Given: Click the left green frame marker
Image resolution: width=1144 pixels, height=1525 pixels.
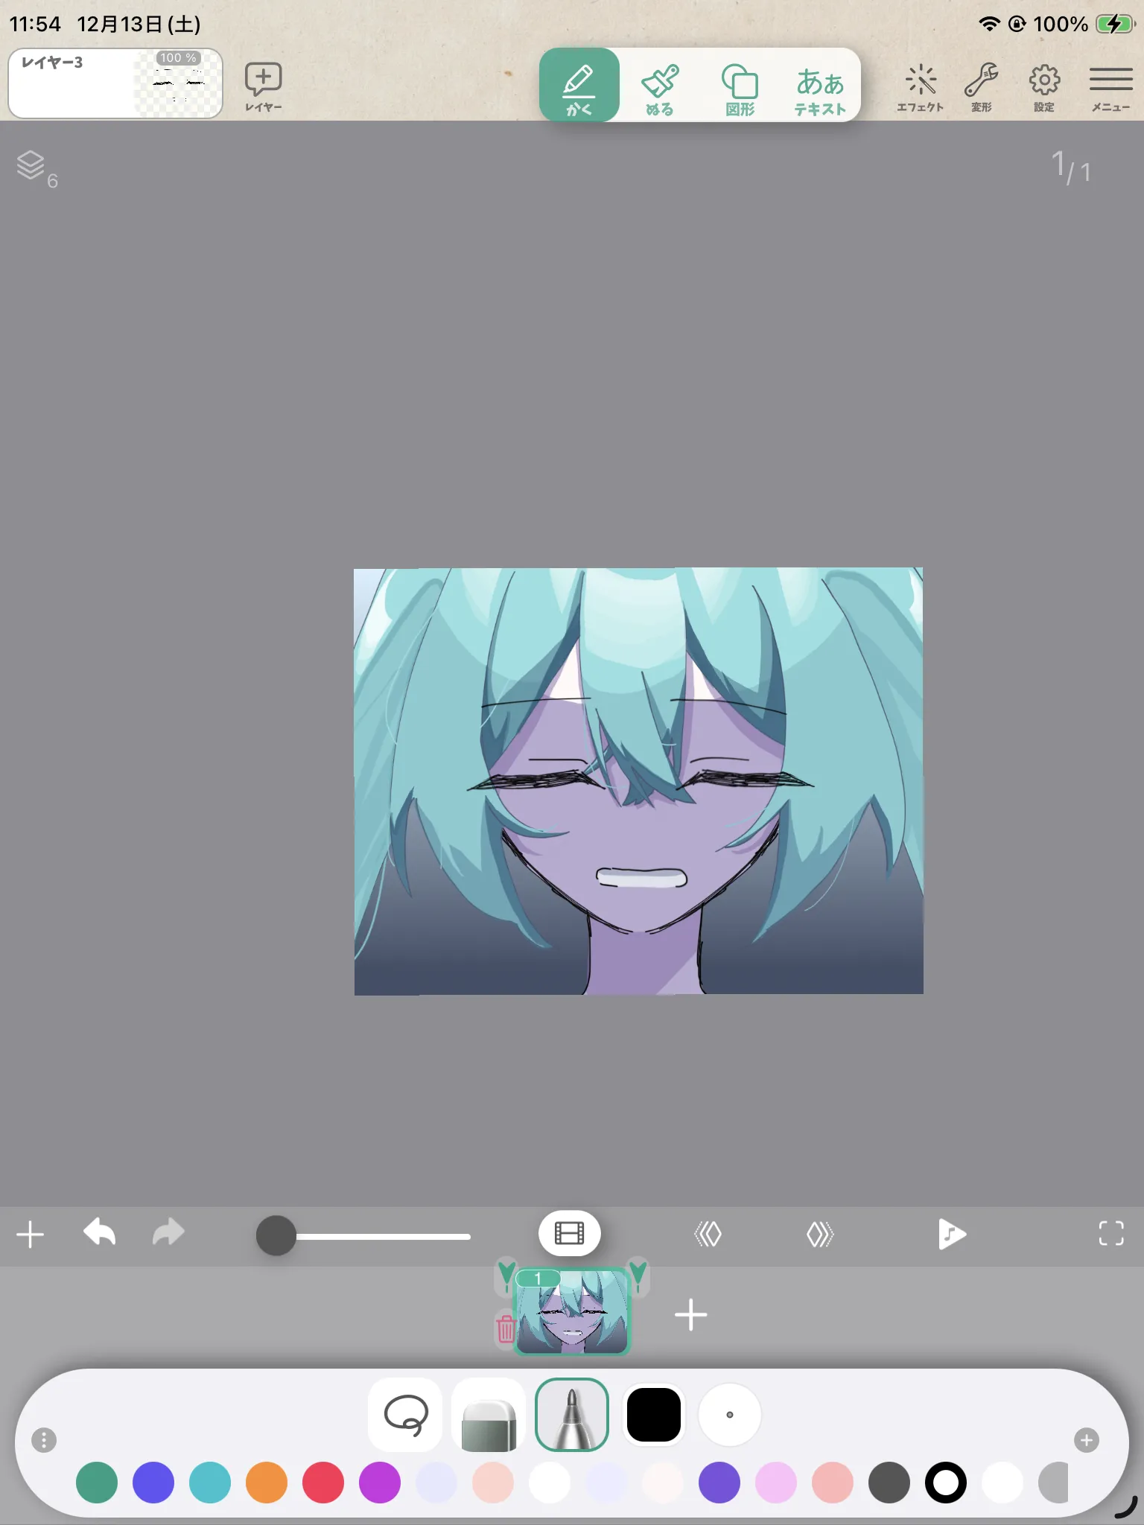Looking at the screenshot, I should tap(506, 1275).
